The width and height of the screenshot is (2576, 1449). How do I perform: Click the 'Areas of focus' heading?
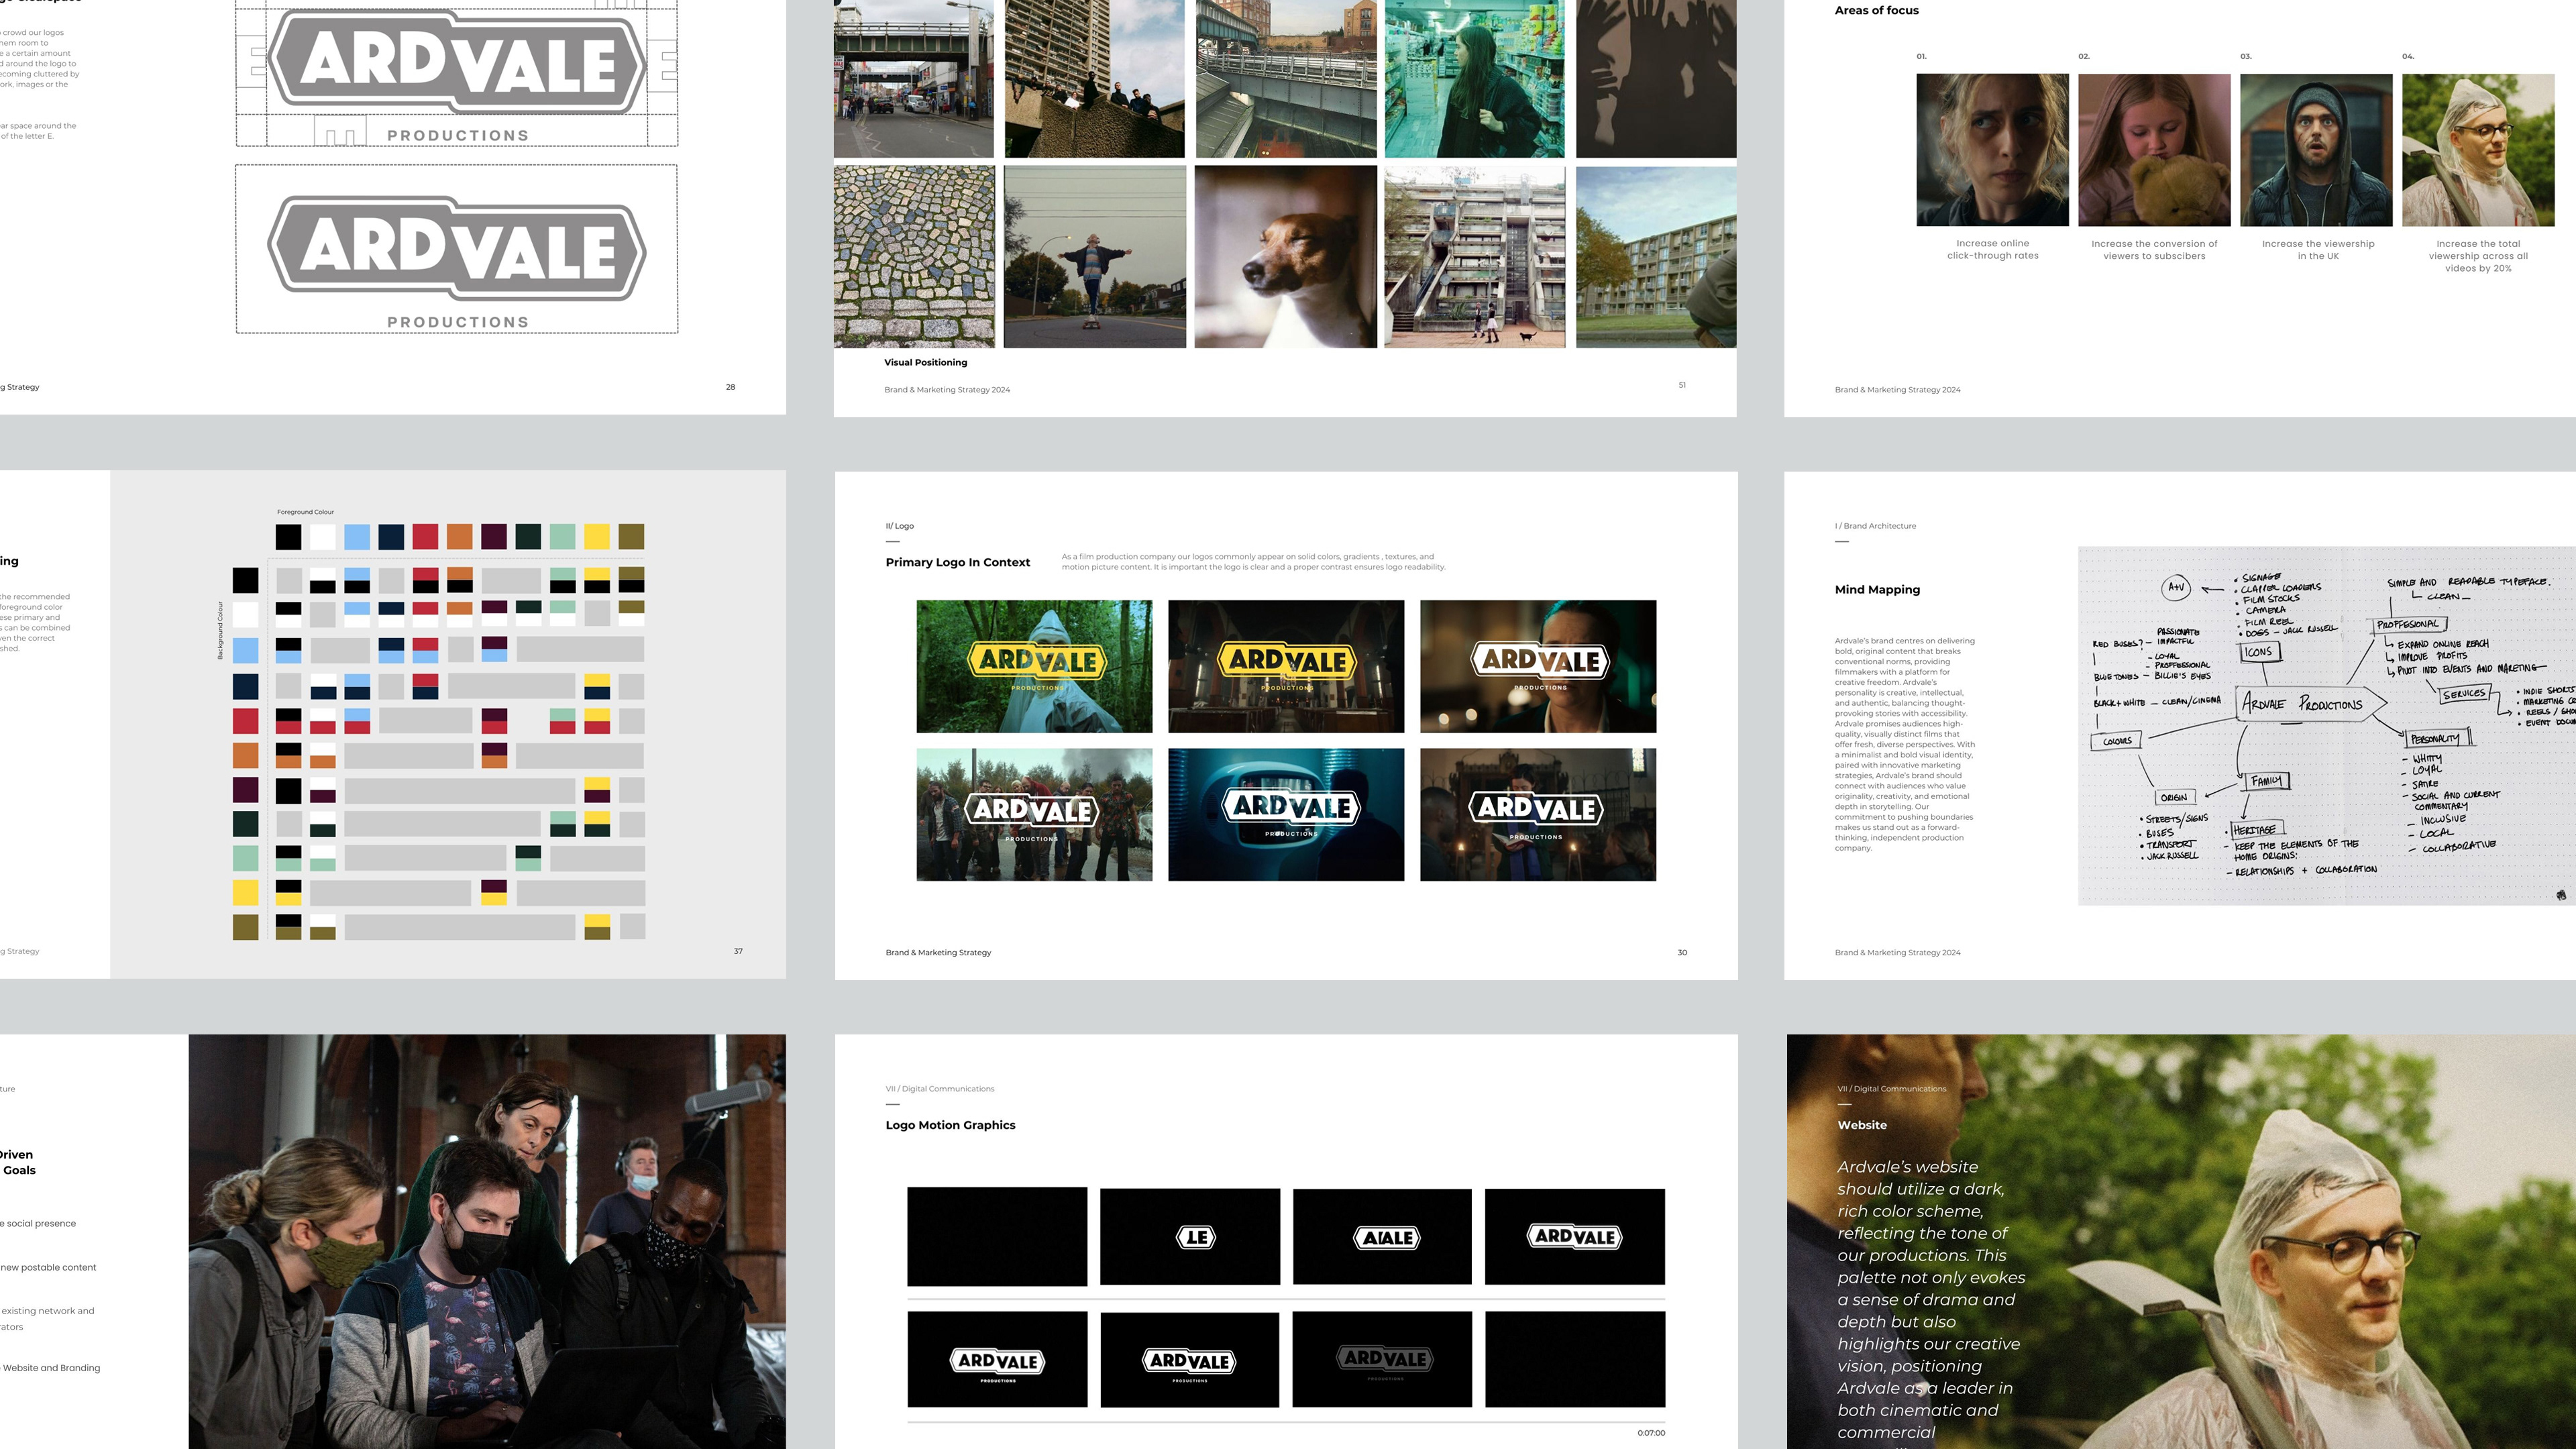(1876, 10)
